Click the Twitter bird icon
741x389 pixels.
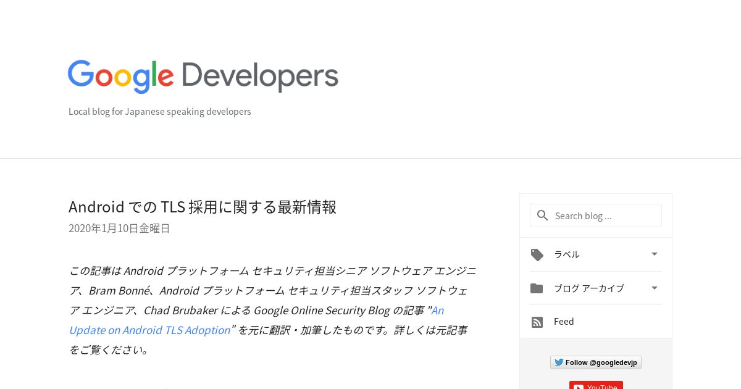tap(559, 362)
